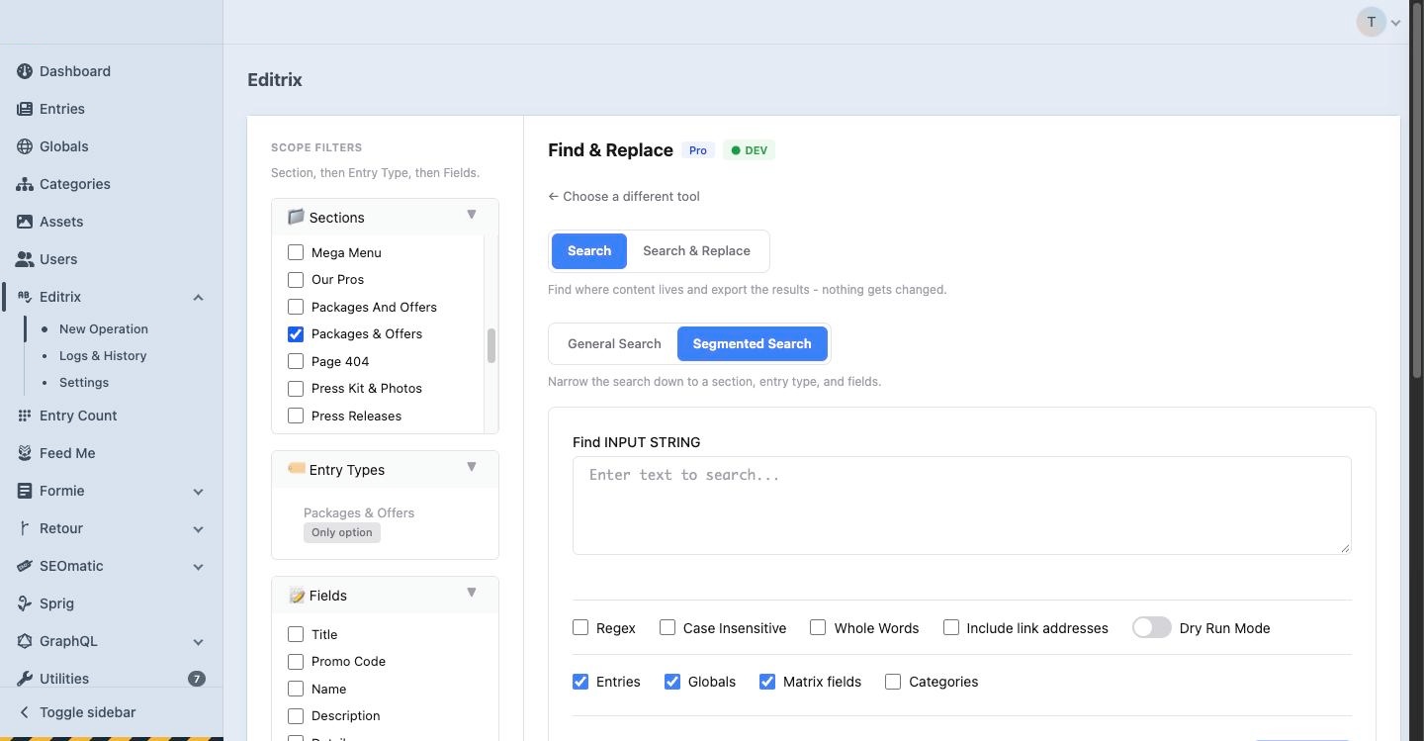Screen dimensions: 1424x741
Task: Enable the Case Insensitive option
Action: (x=667, y=627)
